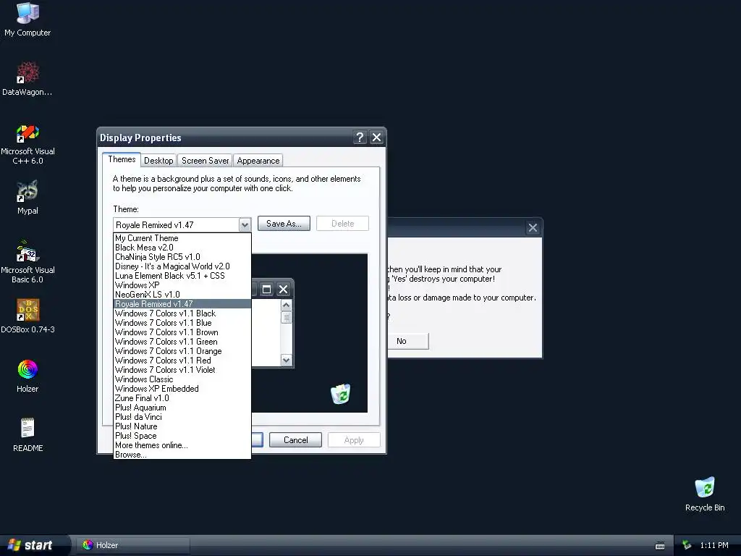Select the DOSBox 0.74-3 desktop icon

point(27,316)
